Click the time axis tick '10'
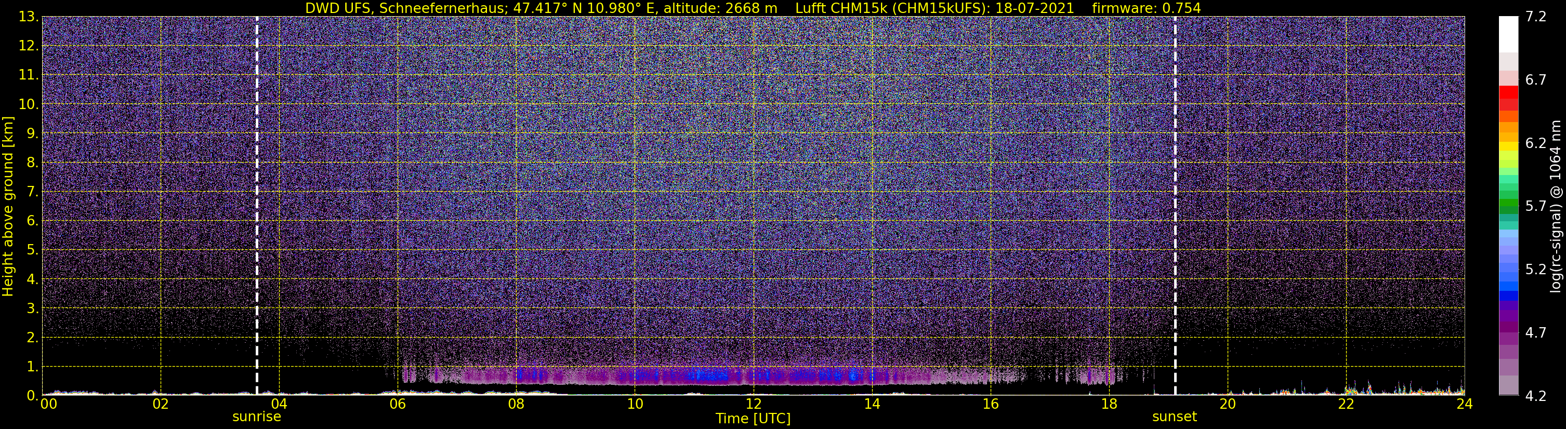Viewport: 1566px width, 429px height. pyautogui.click(x=635, y=404)
